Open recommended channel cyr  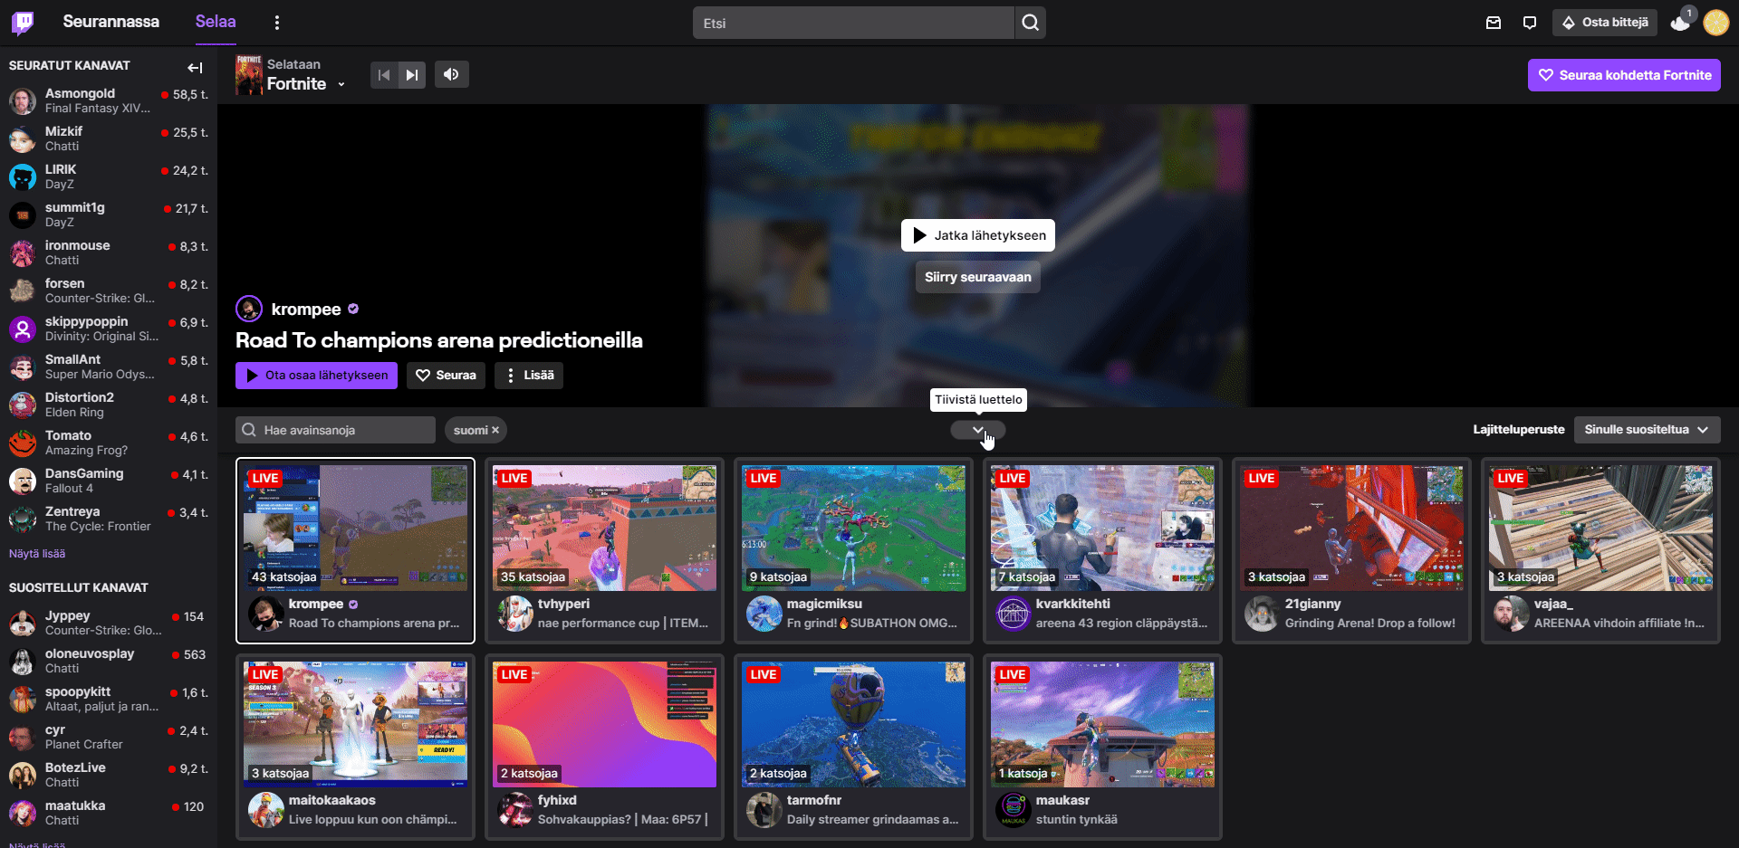109,737
